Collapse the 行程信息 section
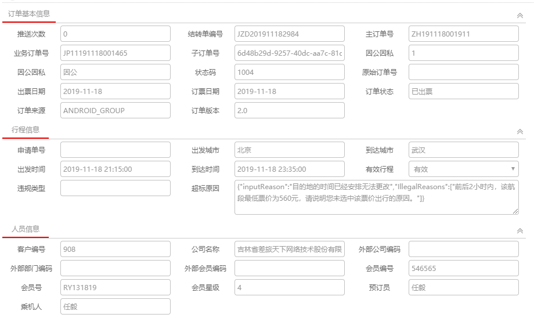Viewport: 534px width, 318px height. [519, 131]
